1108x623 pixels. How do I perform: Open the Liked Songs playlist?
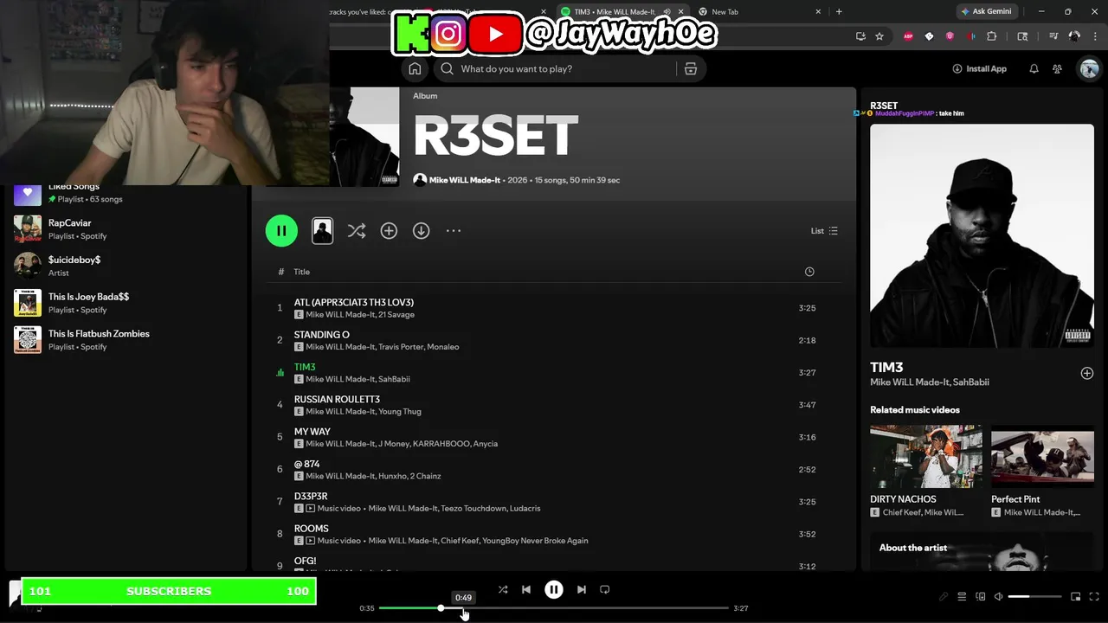[126, 193]
